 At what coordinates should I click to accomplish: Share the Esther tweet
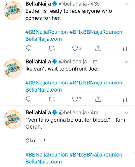pos(98,48)
